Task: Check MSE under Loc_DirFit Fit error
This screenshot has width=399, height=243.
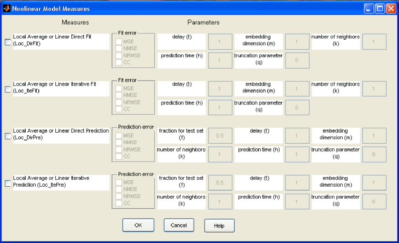Action: tap(119, 42)
